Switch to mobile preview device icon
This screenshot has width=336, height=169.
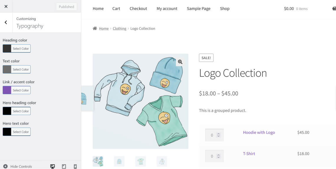(x=75, y=166)
